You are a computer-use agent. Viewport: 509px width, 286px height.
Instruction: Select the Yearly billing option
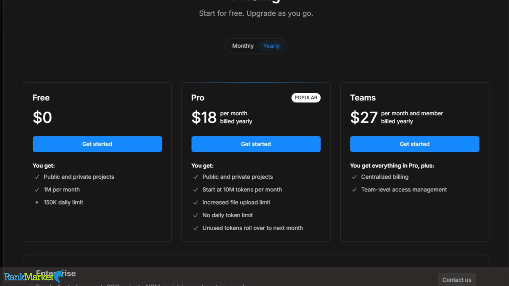click(x=271, y=46)
